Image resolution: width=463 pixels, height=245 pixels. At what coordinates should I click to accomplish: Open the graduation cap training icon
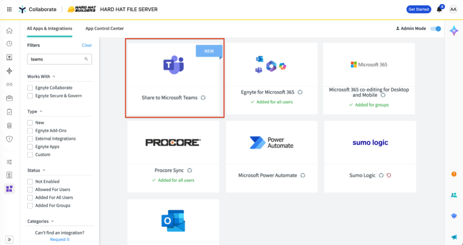[x=454, y=216]
